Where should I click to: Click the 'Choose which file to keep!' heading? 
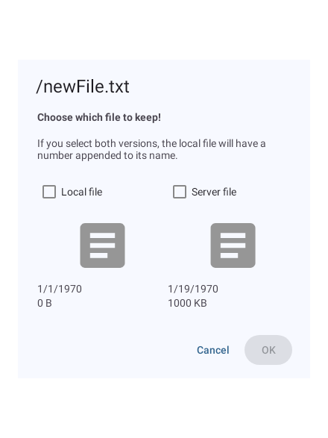pyautogui.click(x=99, y=117)
